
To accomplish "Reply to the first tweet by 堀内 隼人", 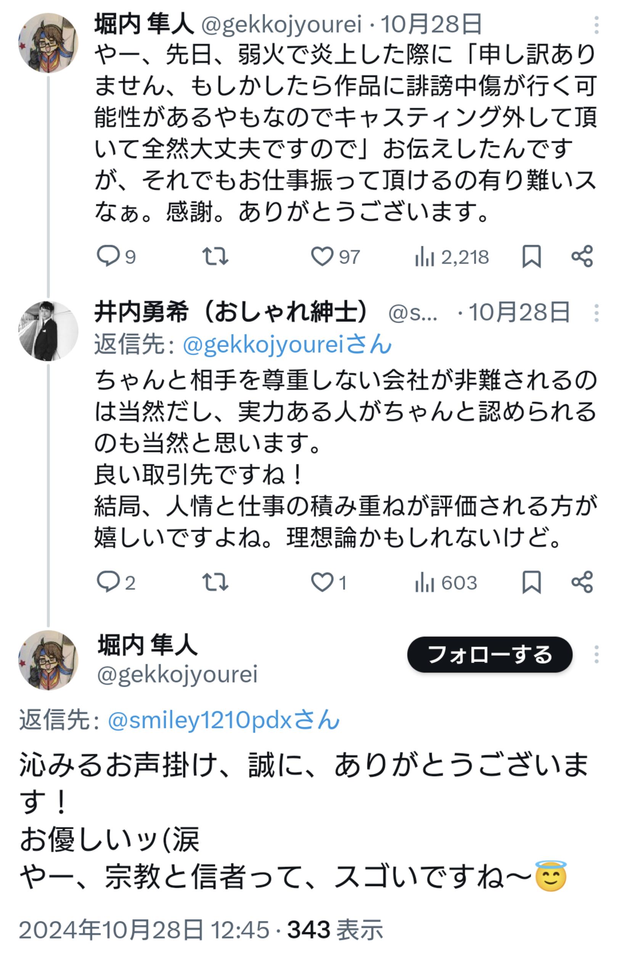I will (x=108, y=256).
